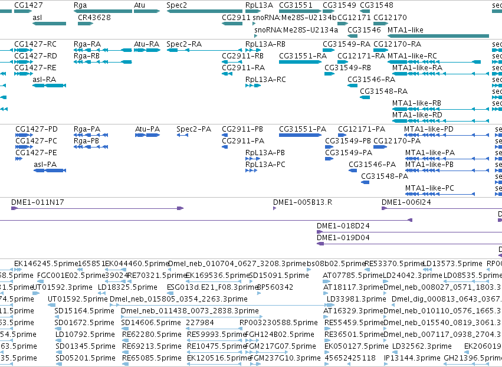Click the Rga-PB protein label

[x=87, y=141]
